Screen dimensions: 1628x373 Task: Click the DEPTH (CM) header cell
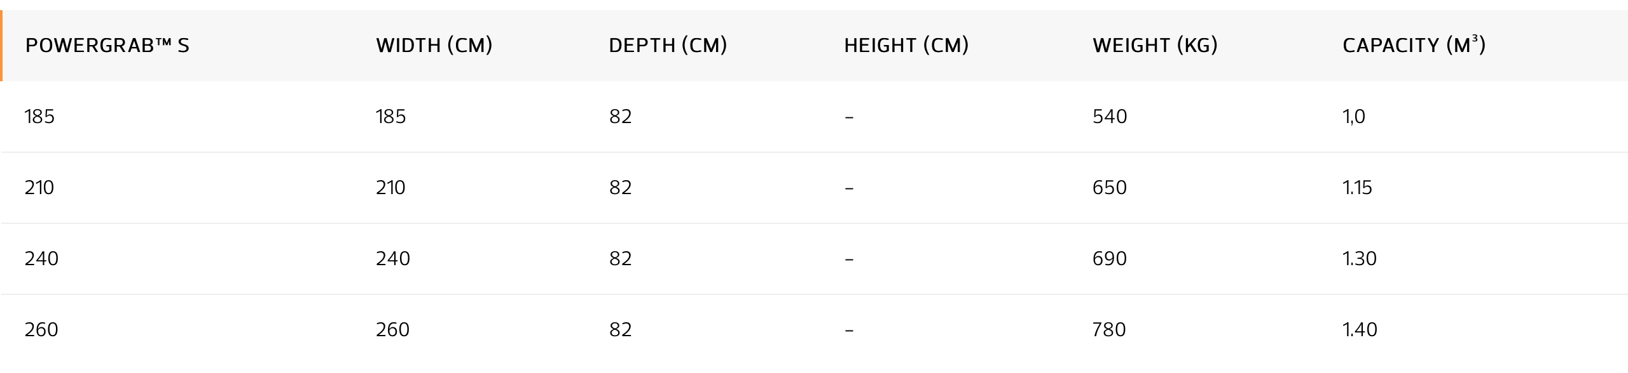(x=667, y=46)
